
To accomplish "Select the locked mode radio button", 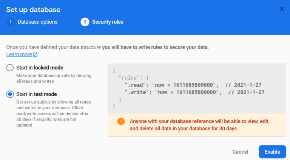I will [x=10, y=68].
